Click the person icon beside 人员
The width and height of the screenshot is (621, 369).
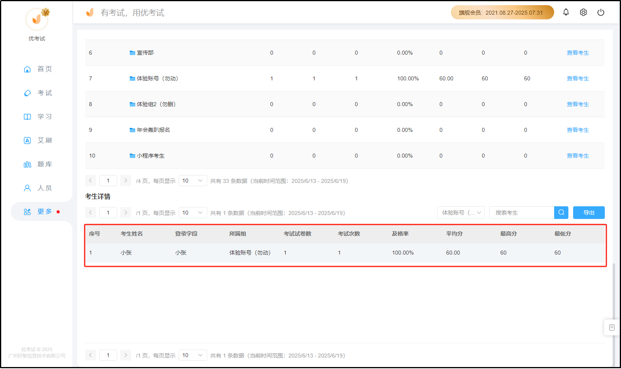coord(27,188)
